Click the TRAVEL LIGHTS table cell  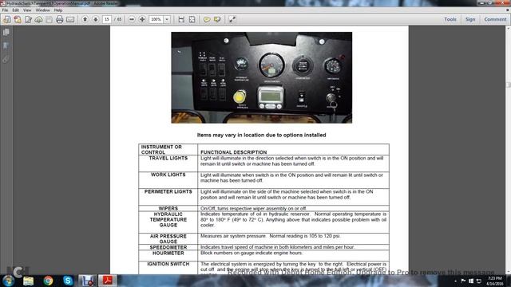click(168, 163)
